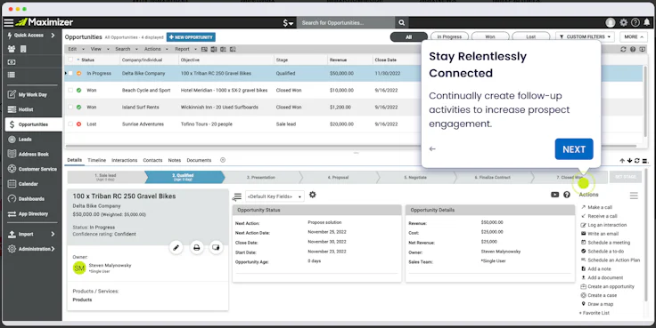Click the video tutorial play icon
Screen dimensions: 656x328
554,195
